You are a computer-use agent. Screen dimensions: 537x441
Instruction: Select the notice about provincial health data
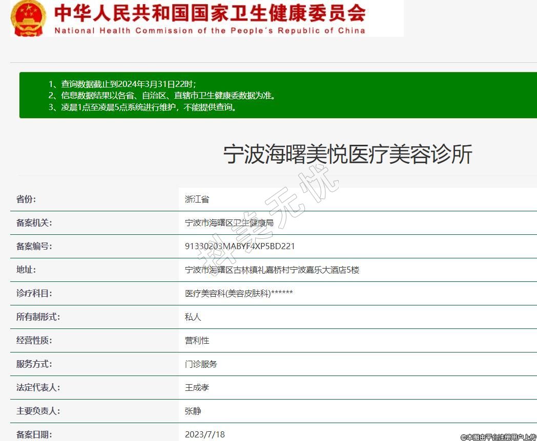(162, 96)
